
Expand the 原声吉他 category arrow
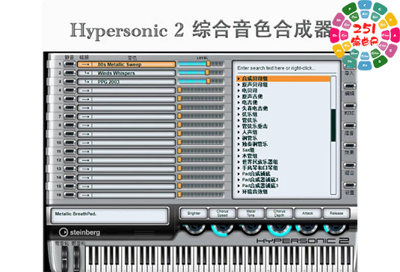coord(239,97)
